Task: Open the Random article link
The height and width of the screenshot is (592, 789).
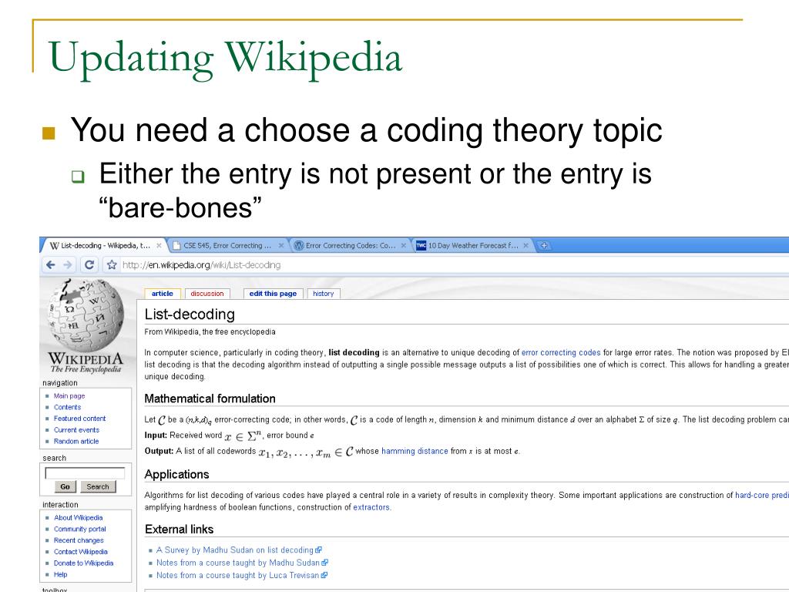Action: [x=76, y=442]
